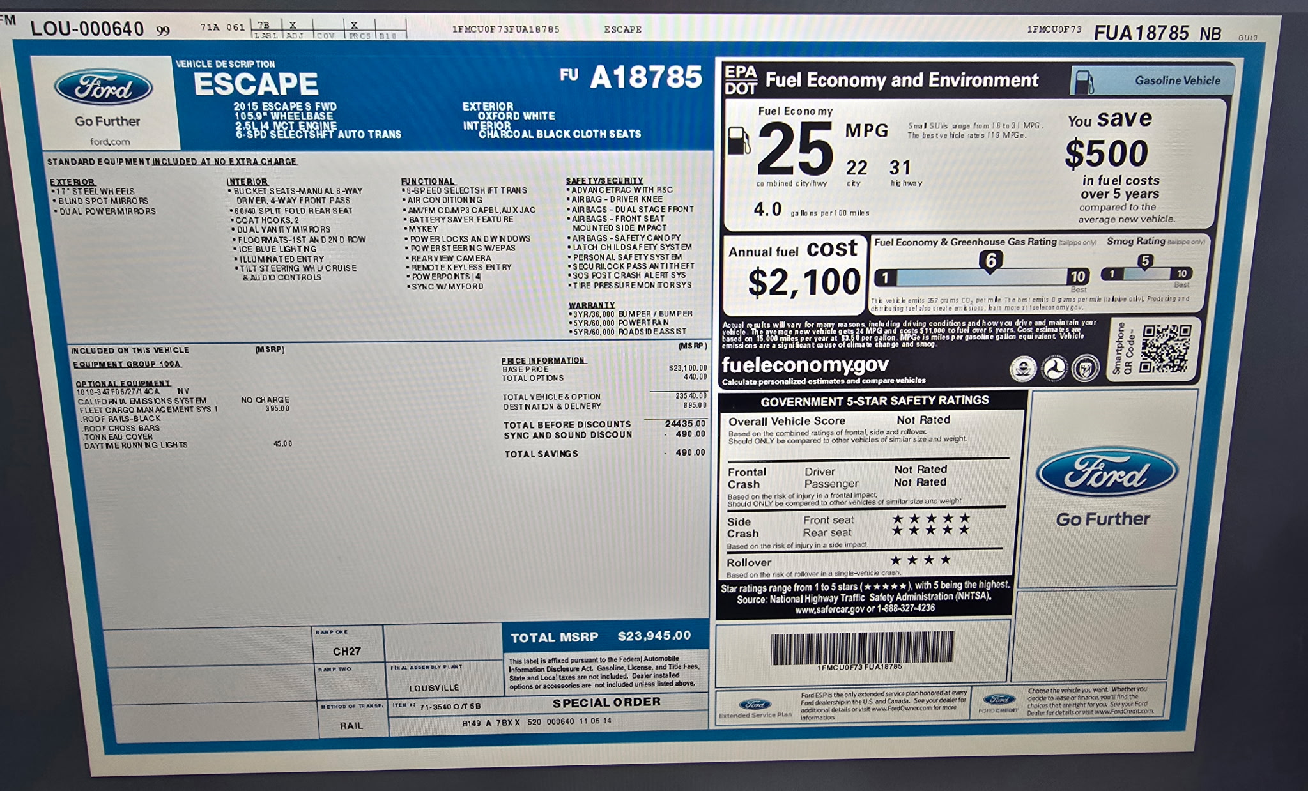Screen dimensions: 1308x791
Task: Click the smartphone QR code
Action: (x=1166, y=349)
